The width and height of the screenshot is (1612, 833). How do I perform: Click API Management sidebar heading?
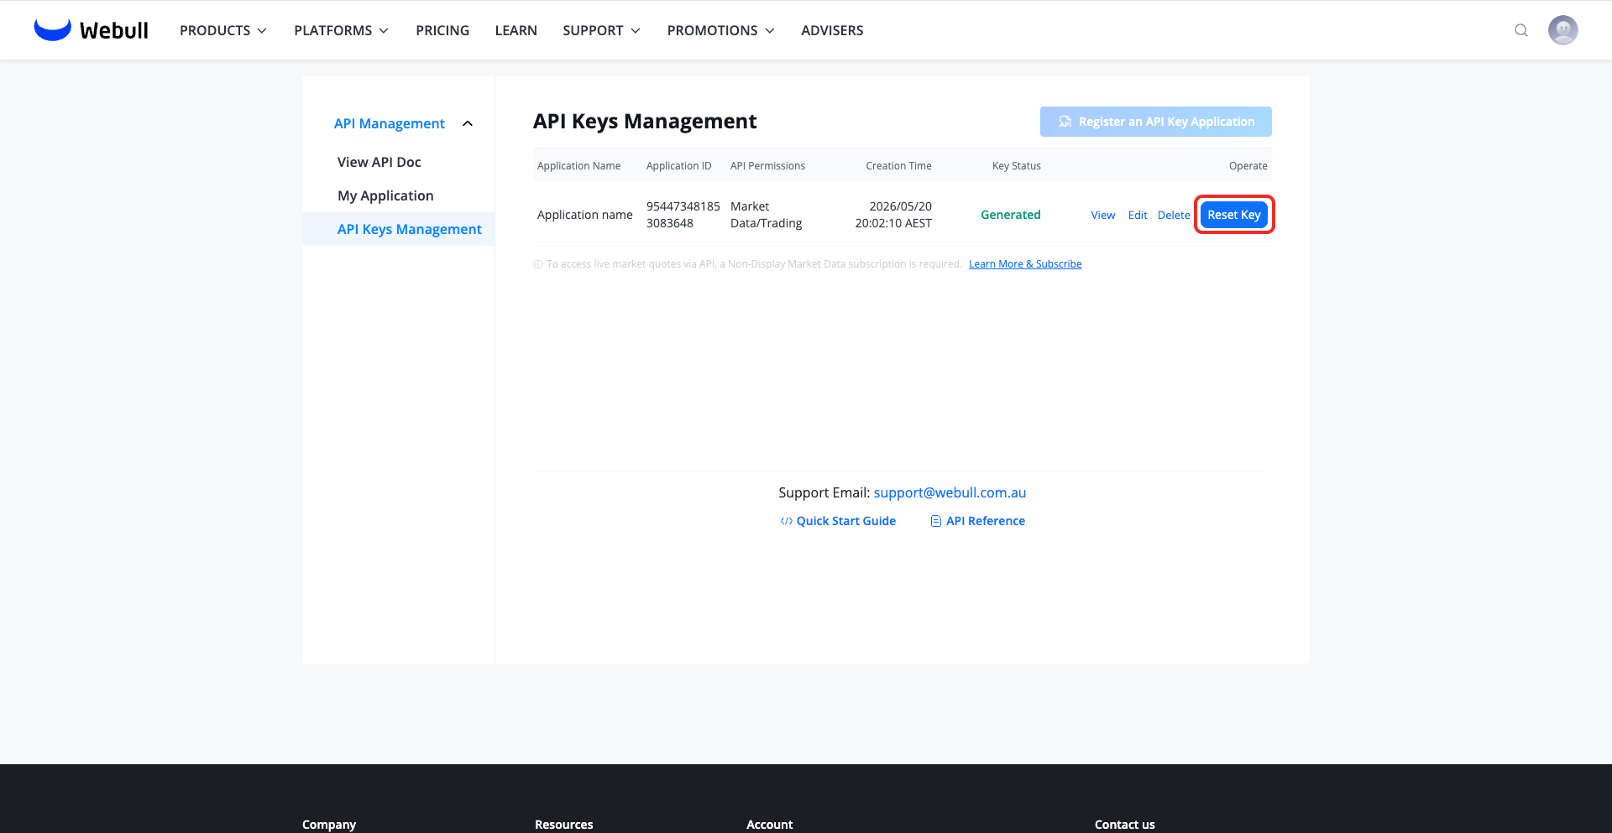point(390,123)
